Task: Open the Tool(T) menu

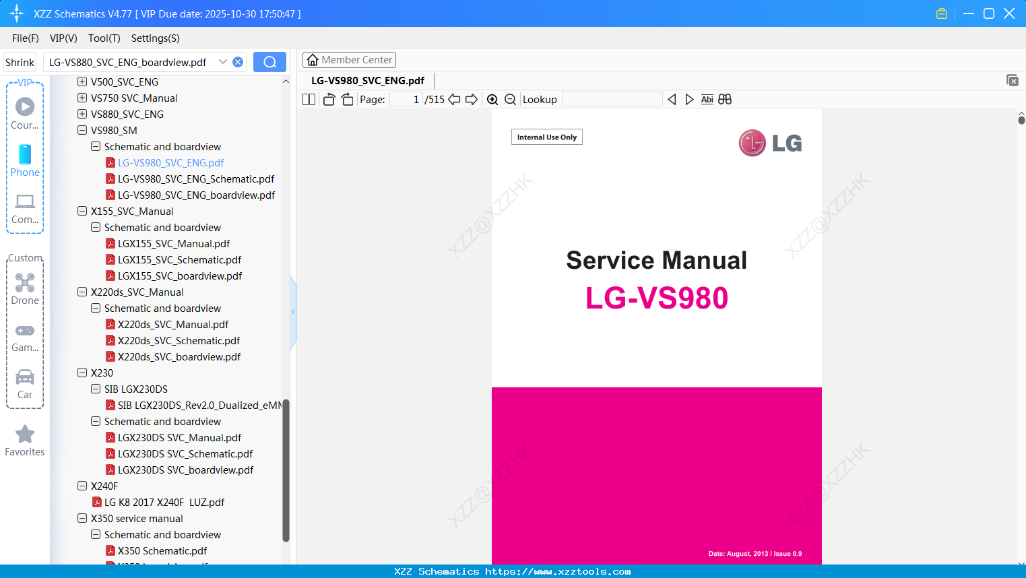Action: 104,38
